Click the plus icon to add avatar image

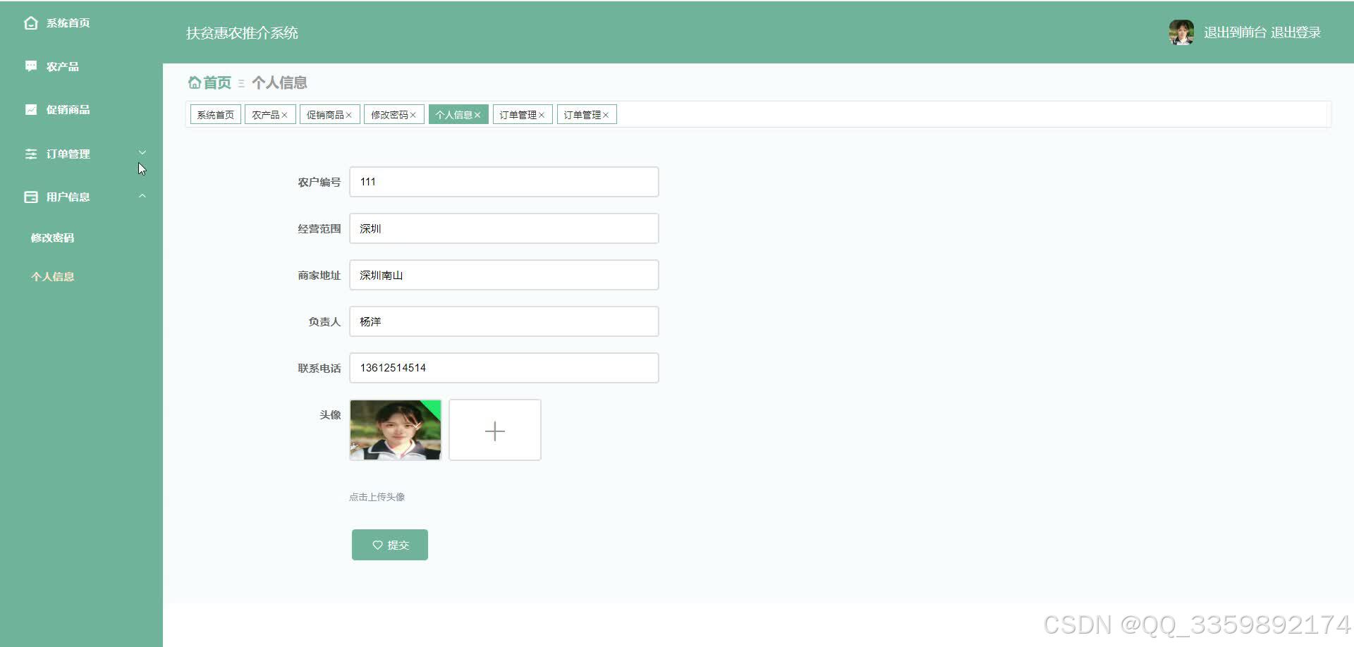click(495, 431)
